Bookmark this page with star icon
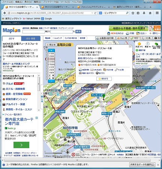The height and width of the screenshot is (169, 162). pos(133,13)
